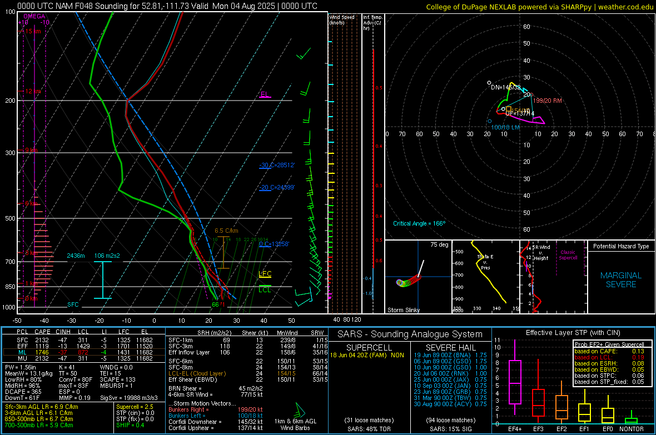Screen dimensions: 656x435
Task: Click the 'Classic Supercell' label in SR wind panel
Action: click(568, 255)
